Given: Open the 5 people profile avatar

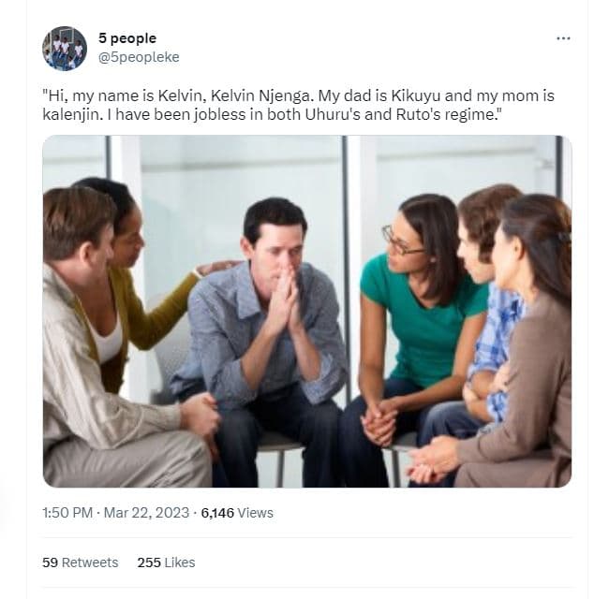Looking at the screenshot, I should point(65,49).
